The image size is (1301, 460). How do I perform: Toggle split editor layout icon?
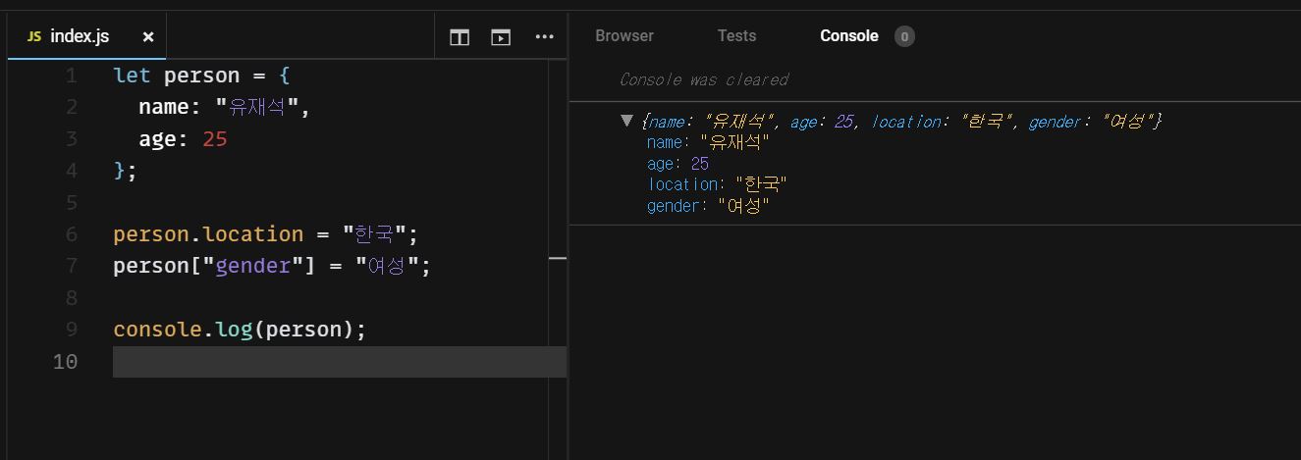click(460, 37)
